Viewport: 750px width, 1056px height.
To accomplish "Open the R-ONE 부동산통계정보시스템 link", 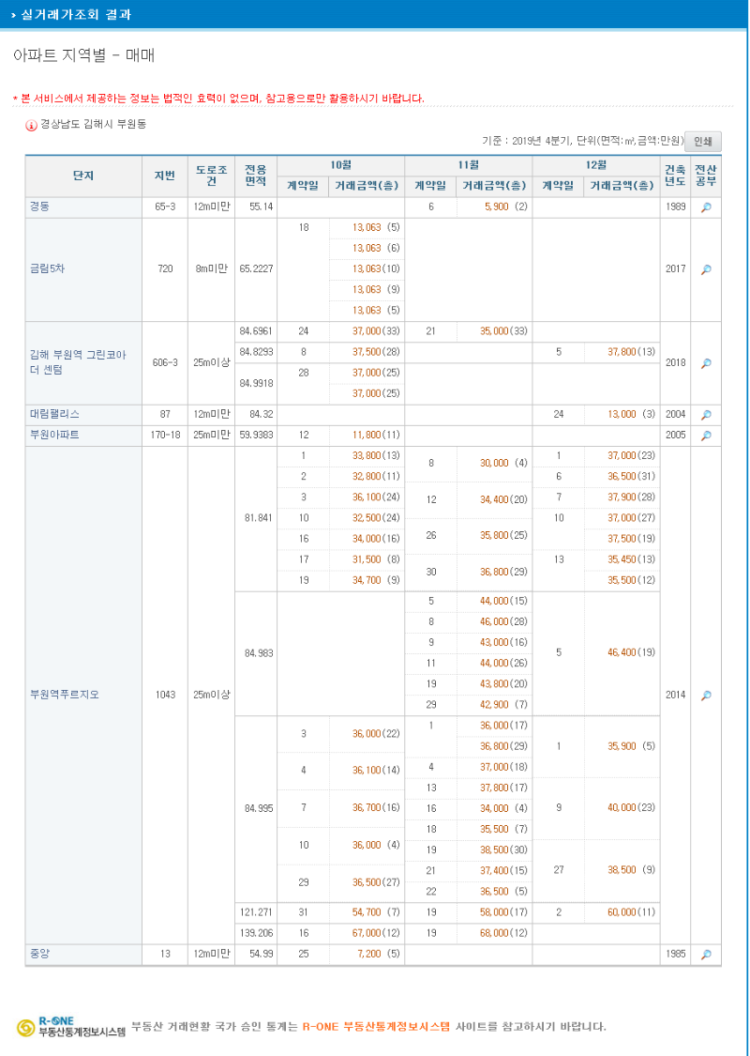I will [x=376, y=1027].
